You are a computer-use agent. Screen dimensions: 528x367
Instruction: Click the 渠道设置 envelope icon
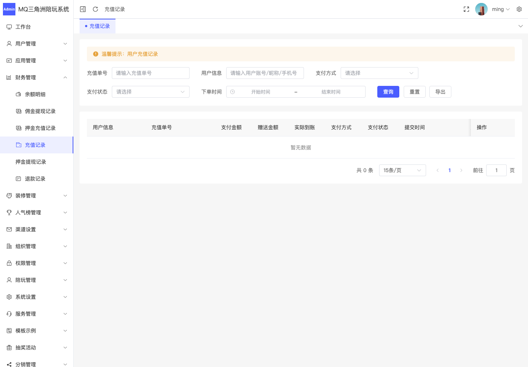tap(9, 229)
